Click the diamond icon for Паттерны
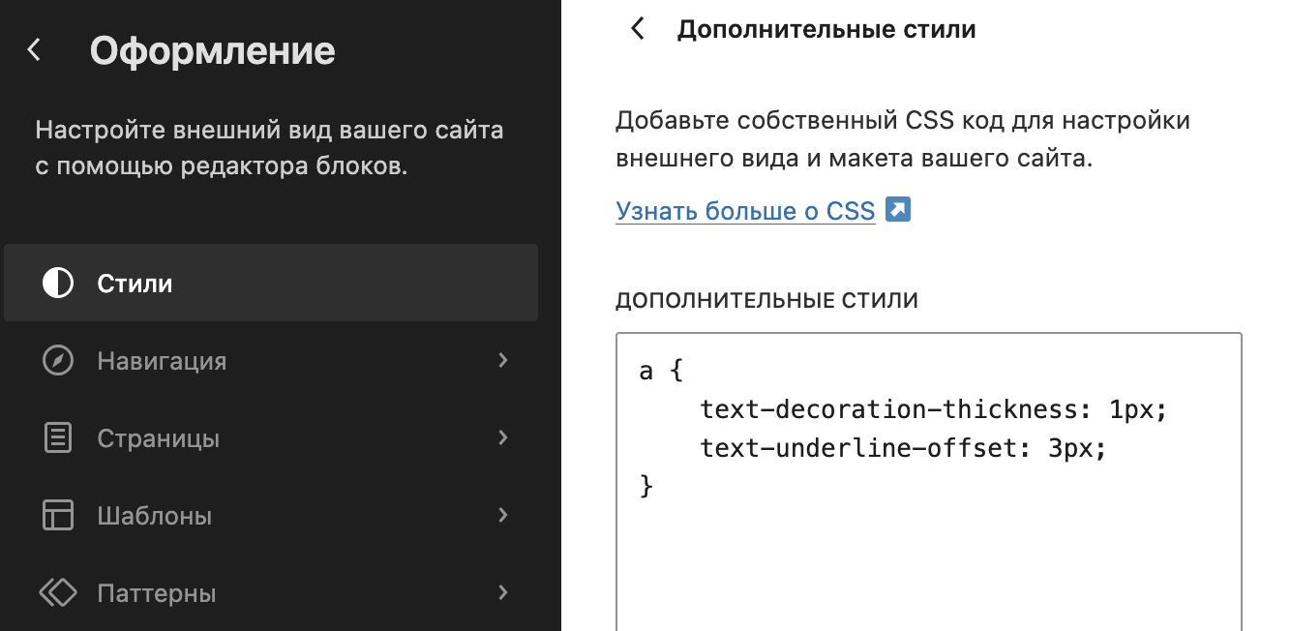Image resolution: width=1291 pixels, height=631 pixels. 58,592
